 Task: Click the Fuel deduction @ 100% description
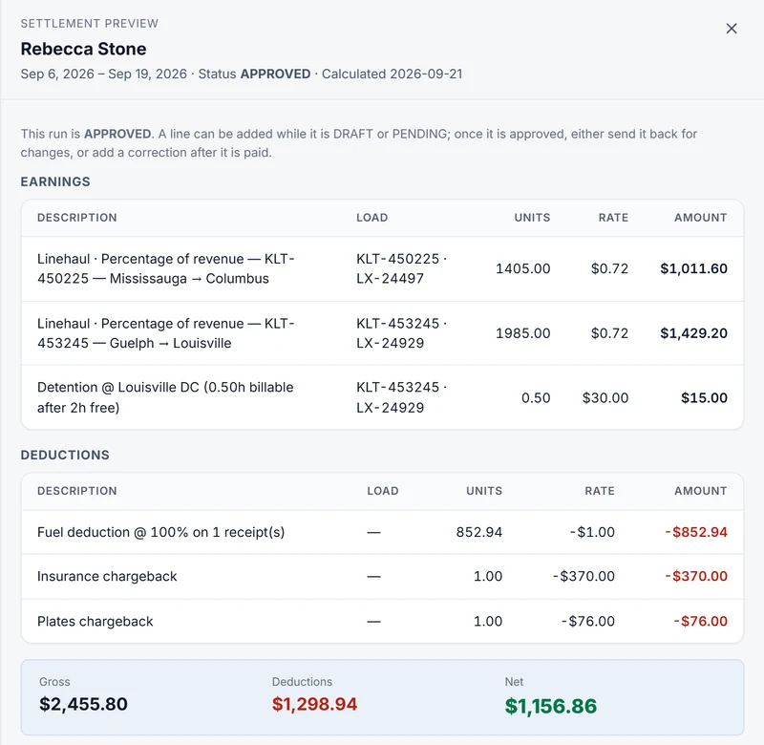click(x=160, y=532)
